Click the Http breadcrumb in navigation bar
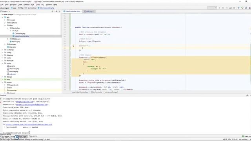Screen dimensions: 251x141 (21, 8)
